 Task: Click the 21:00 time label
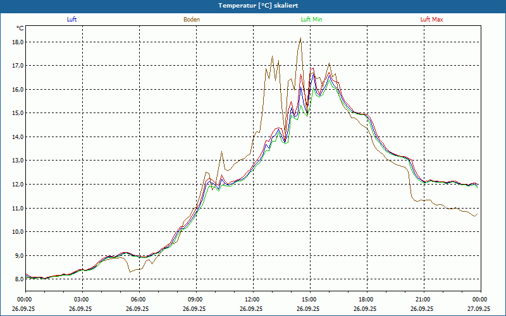click(x=423, y=300)
